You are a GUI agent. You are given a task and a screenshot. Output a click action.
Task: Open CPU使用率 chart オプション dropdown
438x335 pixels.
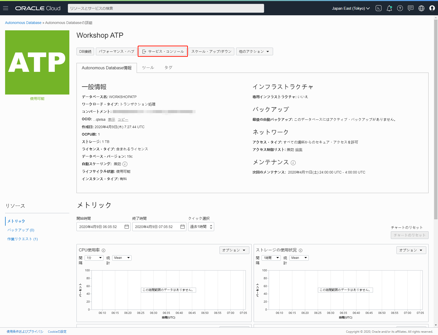(x=234, y=250)
